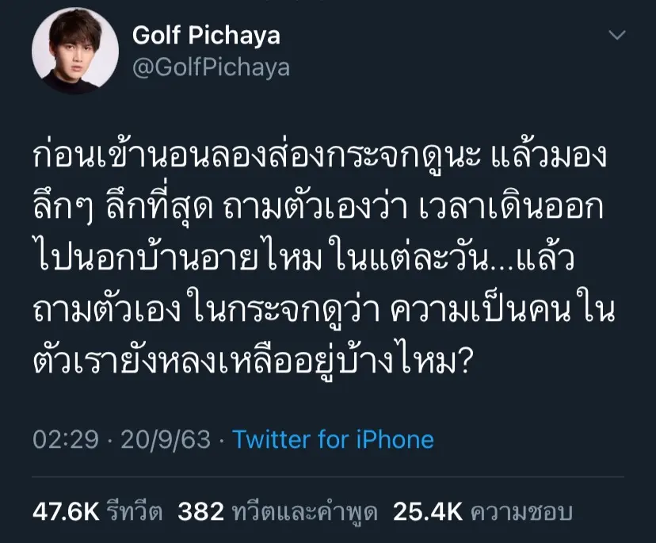Click the 20/9/63 date
656x543 pixels.
pos(165,440)
